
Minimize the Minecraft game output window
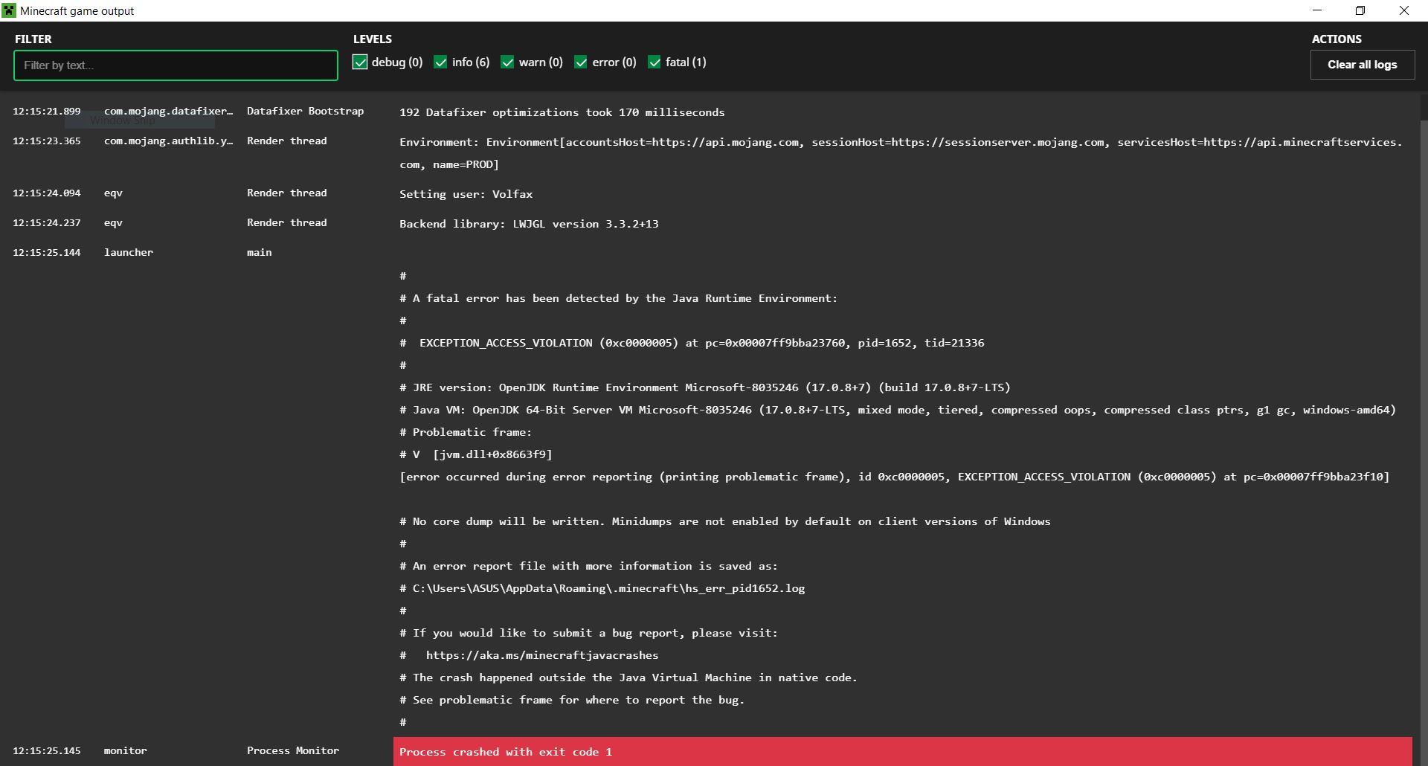pos(1317,10)
